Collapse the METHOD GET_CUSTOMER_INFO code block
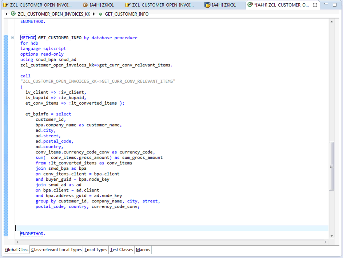This screenshot has height=258, width=343. point(13,38)
